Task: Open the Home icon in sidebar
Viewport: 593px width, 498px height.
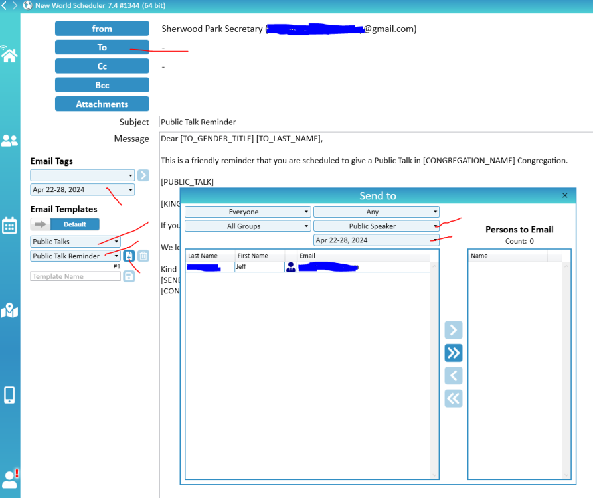Action: click(x=9, y=54)
